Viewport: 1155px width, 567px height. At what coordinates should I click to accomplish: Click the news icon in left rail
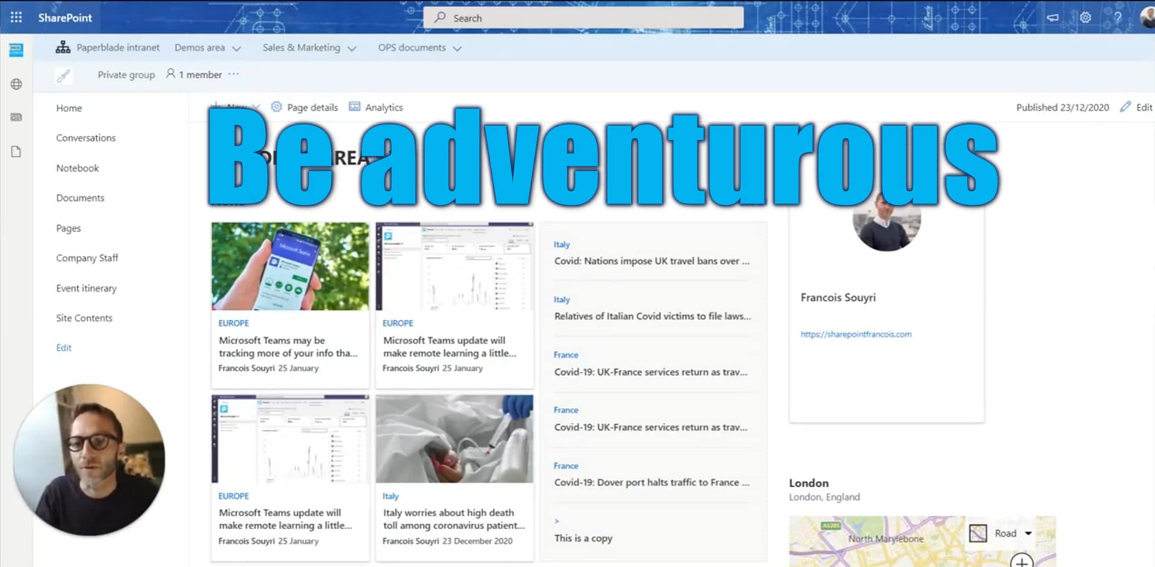(x=16, y=117)
